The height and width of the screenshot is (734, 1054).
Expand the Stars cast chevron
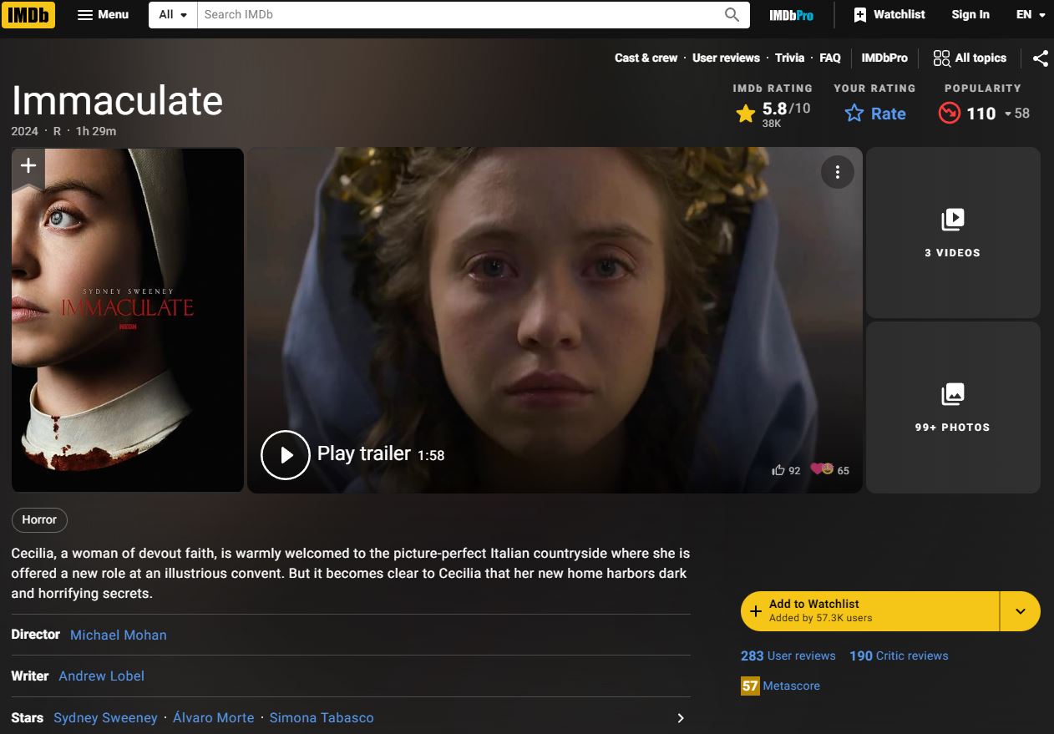(x=680, y=718)
